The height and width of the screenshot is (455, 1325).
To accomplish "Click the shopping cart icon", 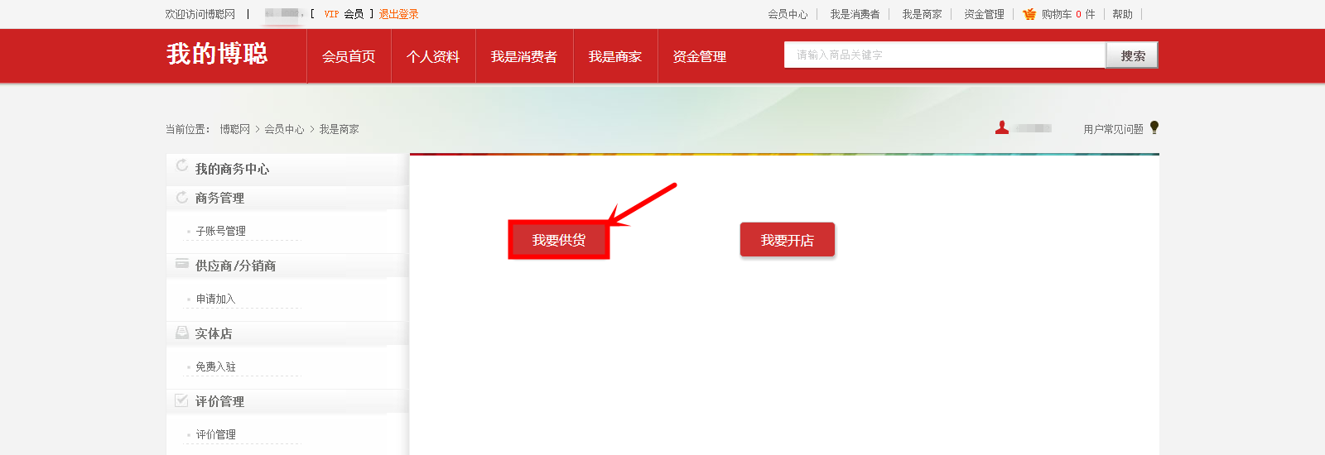I will coord(1029,14).
